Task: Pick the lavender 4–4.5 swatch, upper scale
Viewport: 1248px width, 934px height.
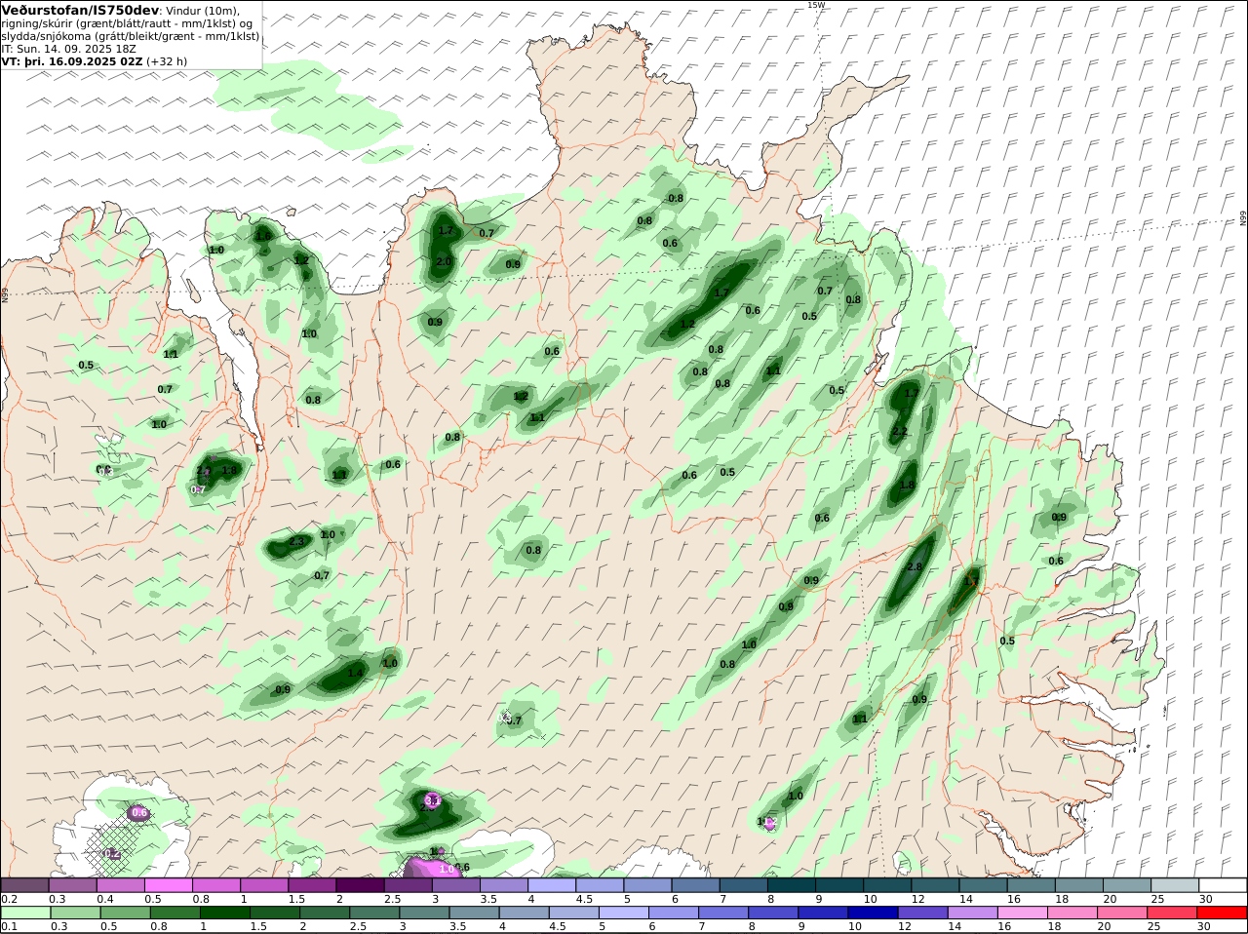Action: (x=552, y=884)
